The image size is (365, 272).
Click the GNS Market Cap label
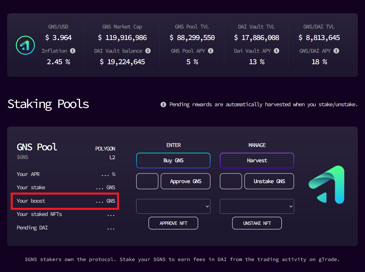[x=122, y=27]
